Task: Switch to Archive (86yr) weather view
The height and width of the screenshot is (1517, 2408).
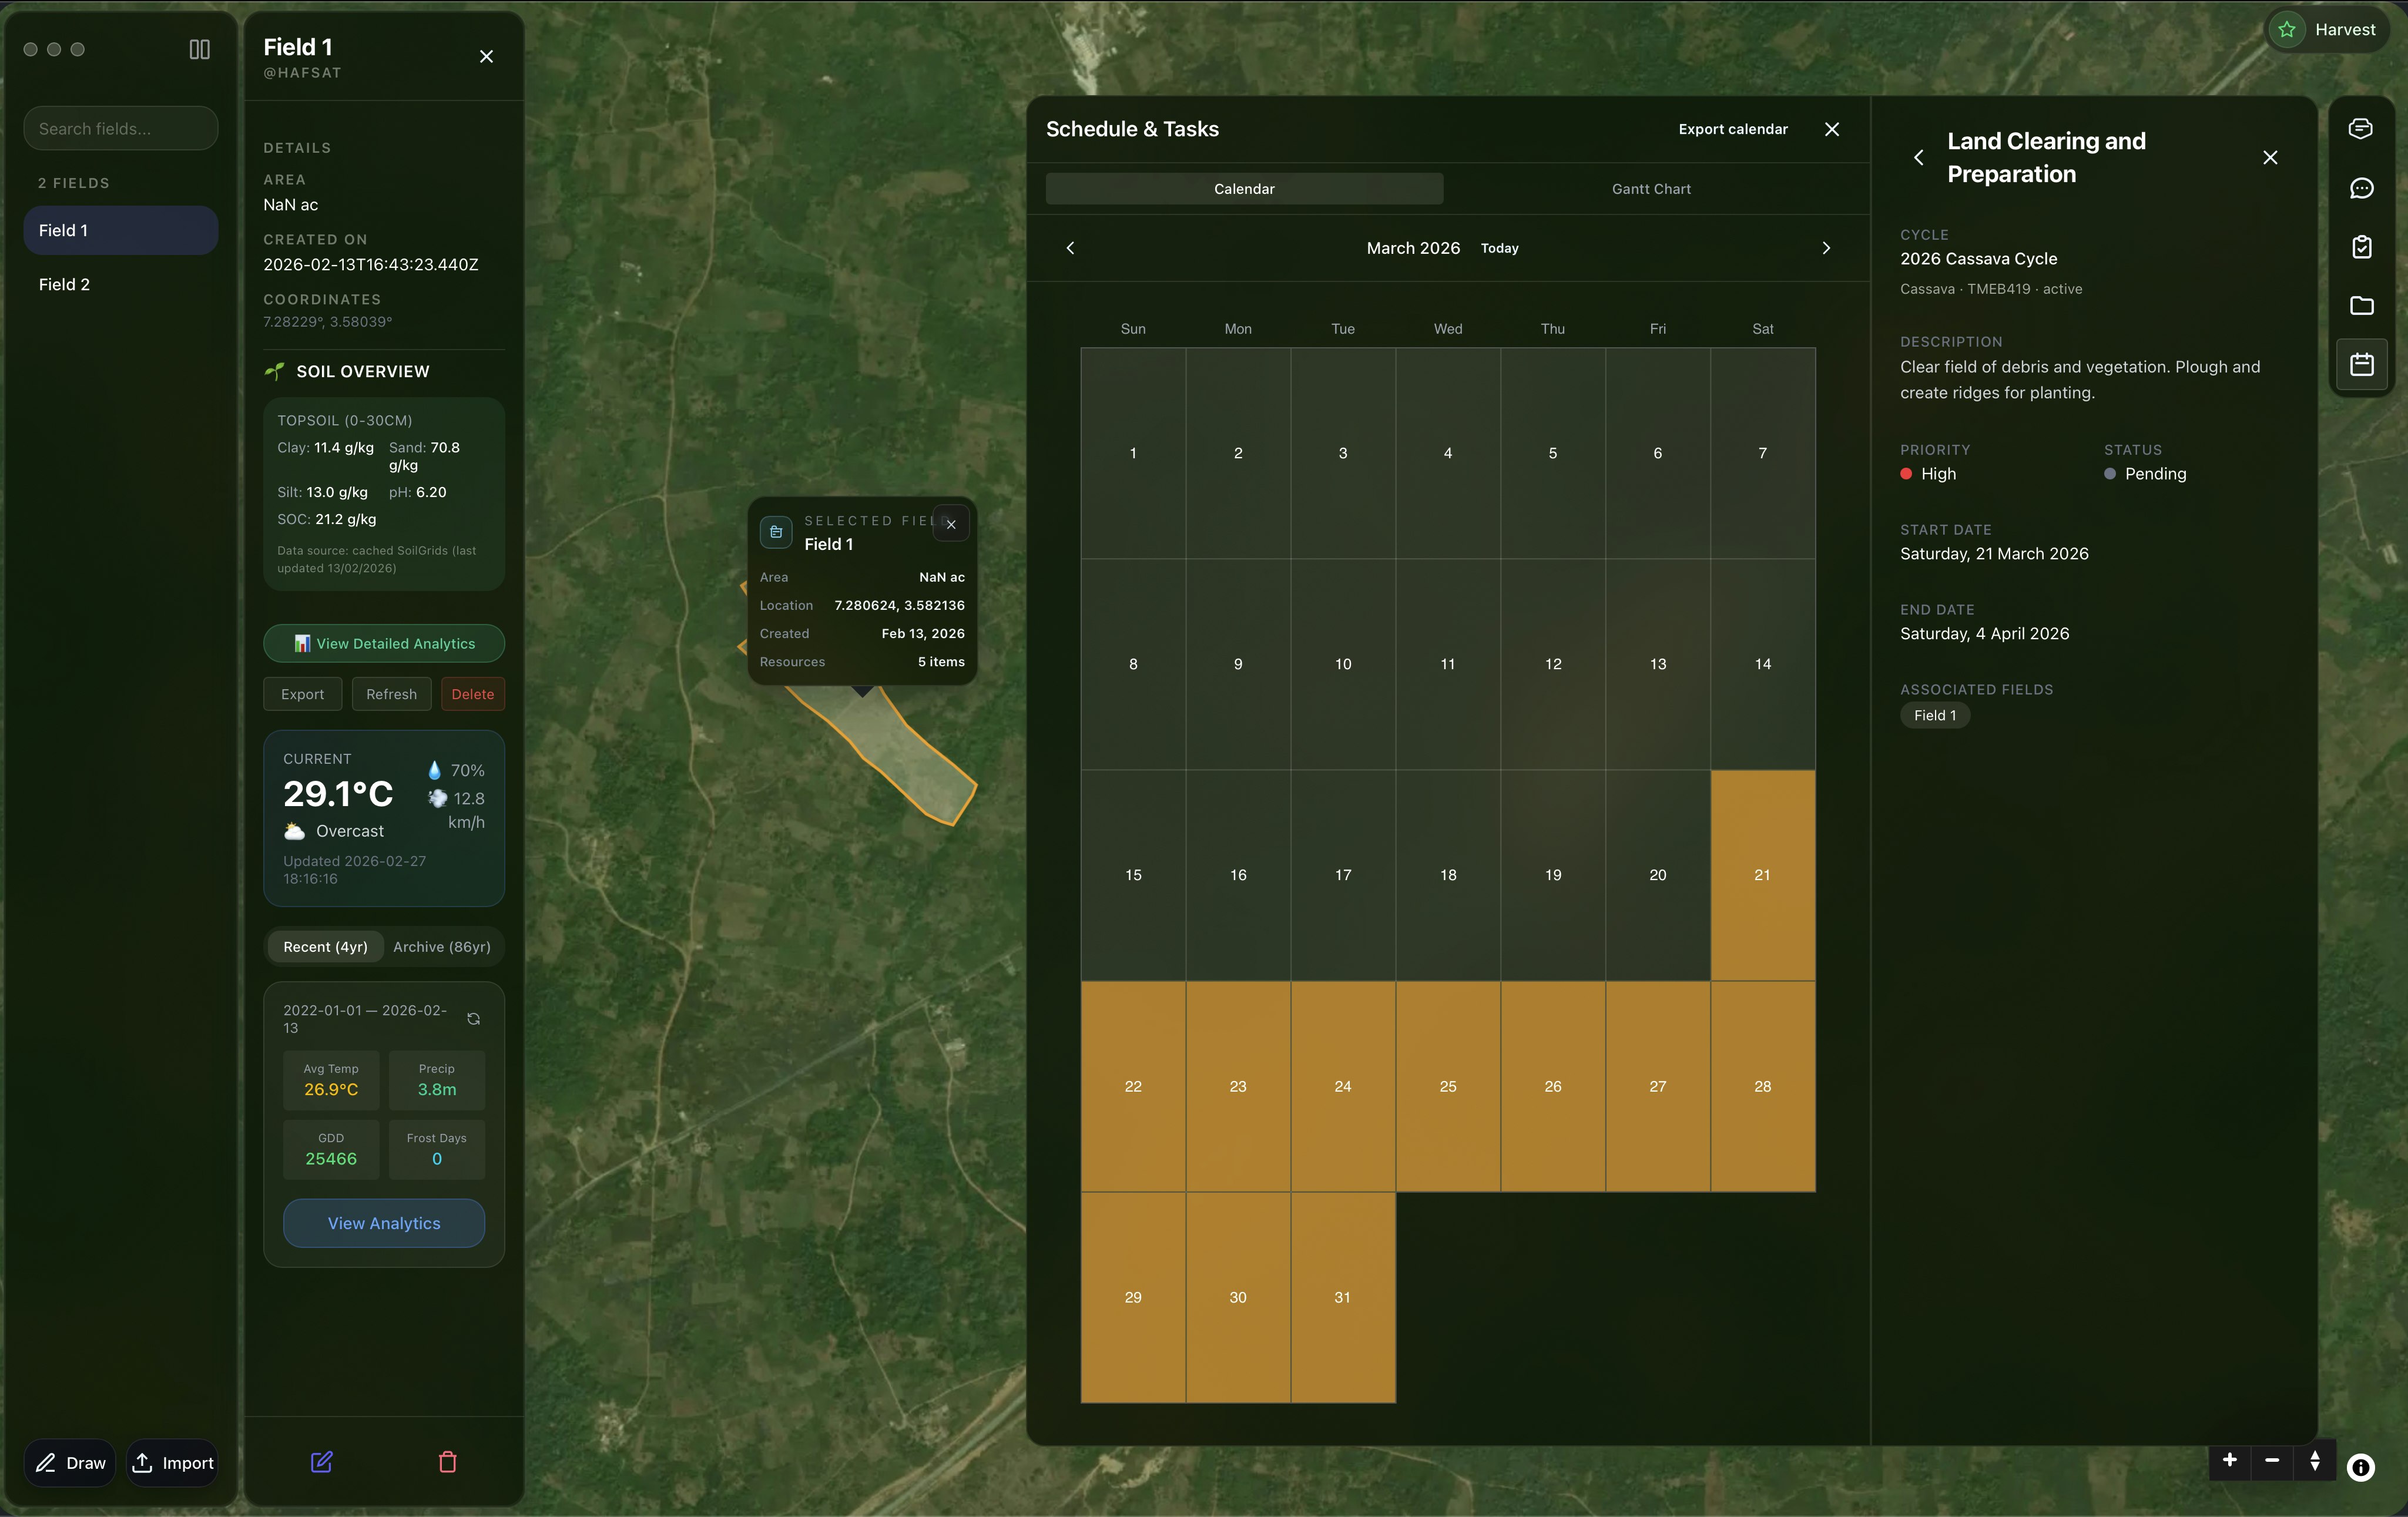Action: point(441,947)
